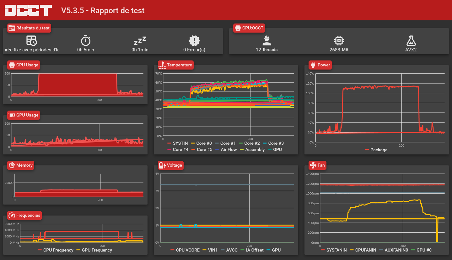Click the zzz idle icon above 0h 1min
The height and width of the screenshot is (260, 452).
point(140,41)
